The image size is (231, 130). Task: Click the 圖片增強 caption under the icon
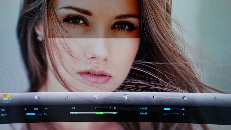pos(6,102)
